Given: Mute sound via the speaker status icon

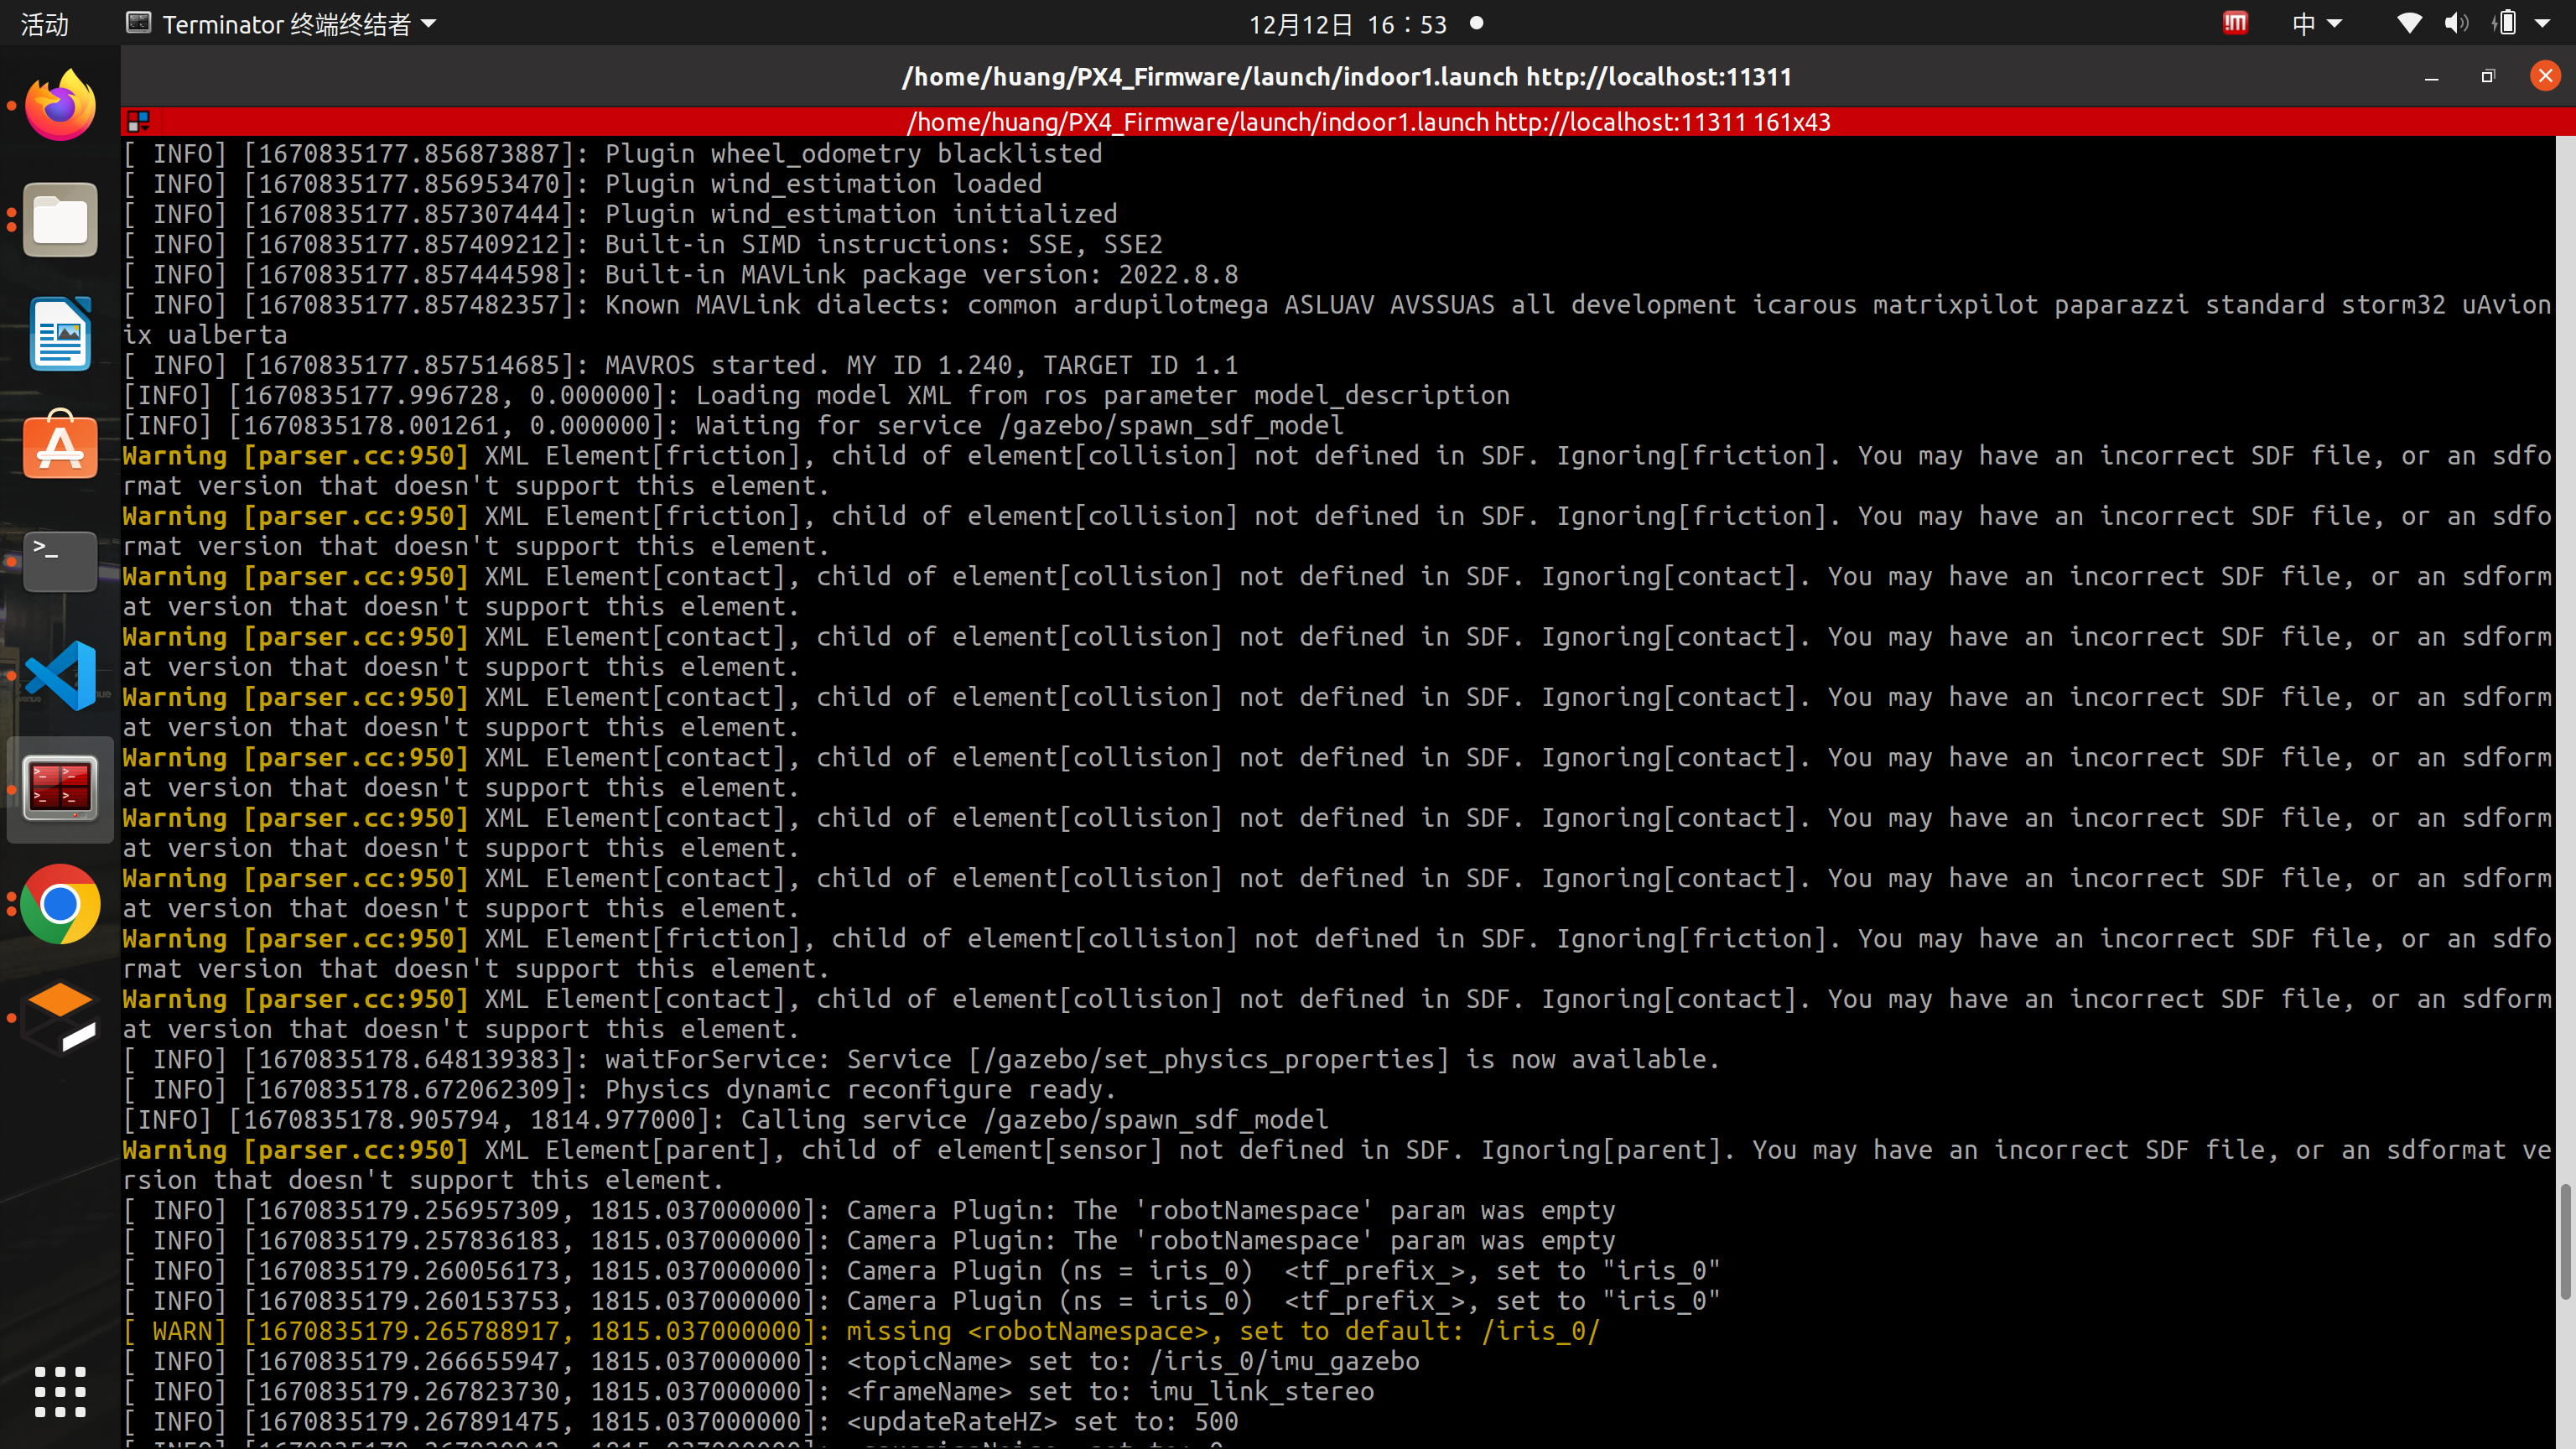Looking at the screenshot, I should tap(2457, 23).
